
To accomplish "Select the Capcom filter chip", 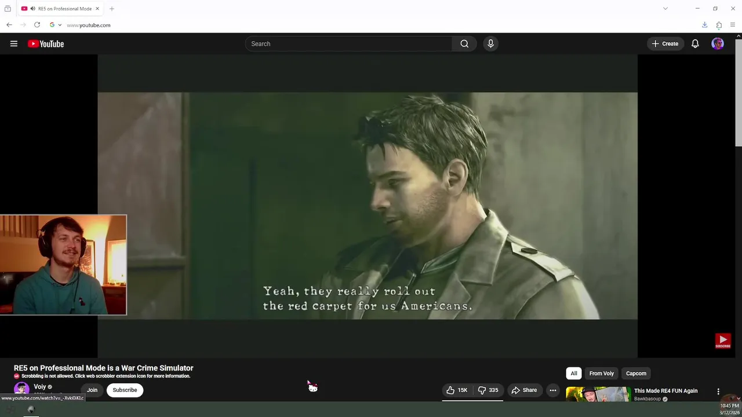I will 636,373.
